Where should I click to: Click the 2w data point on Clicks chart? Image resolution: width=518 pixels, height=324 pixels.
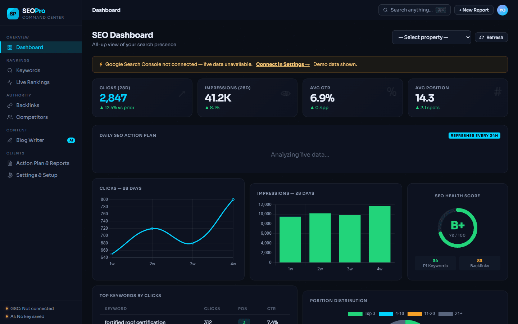[152, 229]
